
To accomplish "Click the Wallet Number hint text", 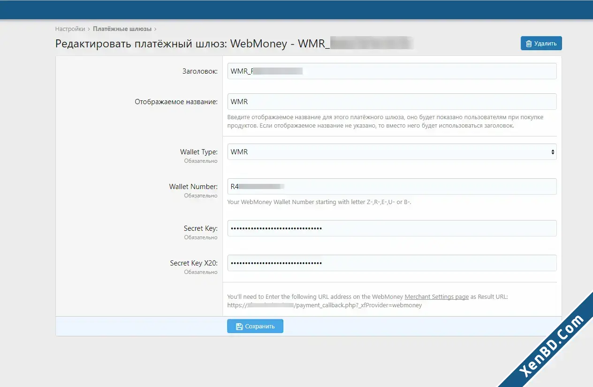I will (x=319, y=202).
